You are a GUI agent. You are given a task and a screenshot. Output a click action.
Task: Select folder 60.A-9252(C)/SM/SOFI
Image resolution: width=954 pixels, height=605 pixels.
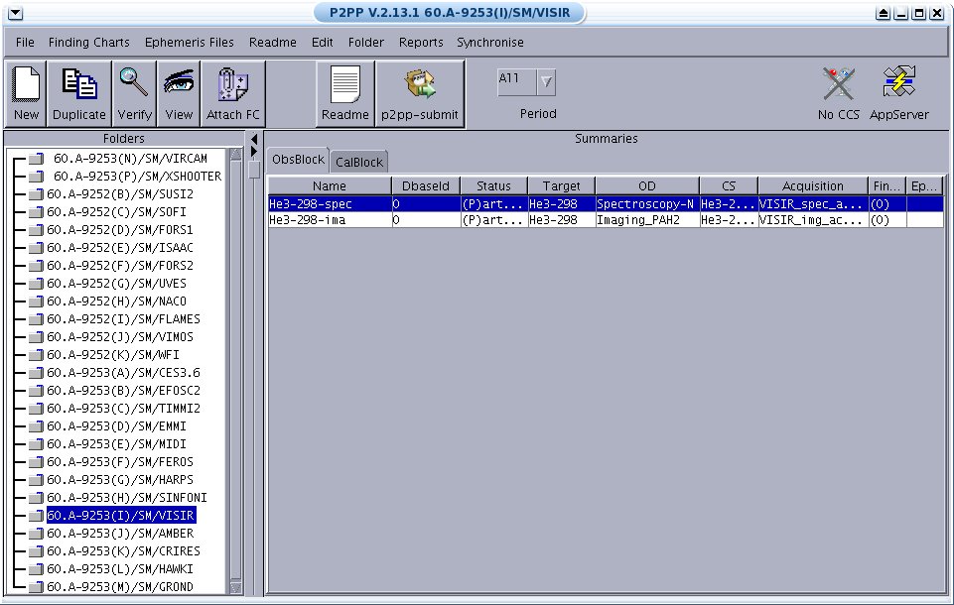click(x=116, y=211)
